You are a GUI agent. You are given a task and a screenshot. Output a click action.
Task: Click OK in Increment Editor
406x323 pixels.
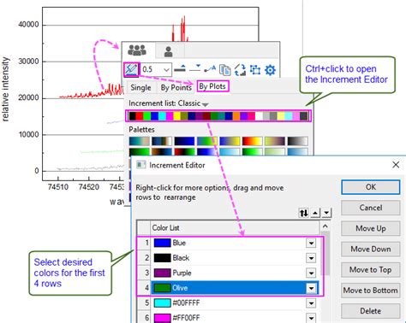[371, 187]
